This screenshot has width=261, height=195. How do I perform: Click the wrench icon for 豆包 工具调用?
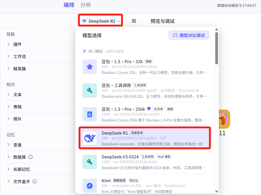[x=90, y=91]
